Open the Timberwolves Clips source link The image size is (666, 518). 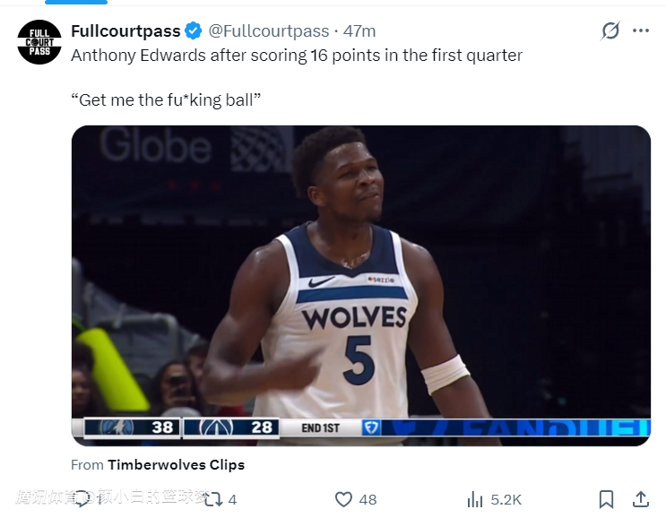click(x=176, y=464)
